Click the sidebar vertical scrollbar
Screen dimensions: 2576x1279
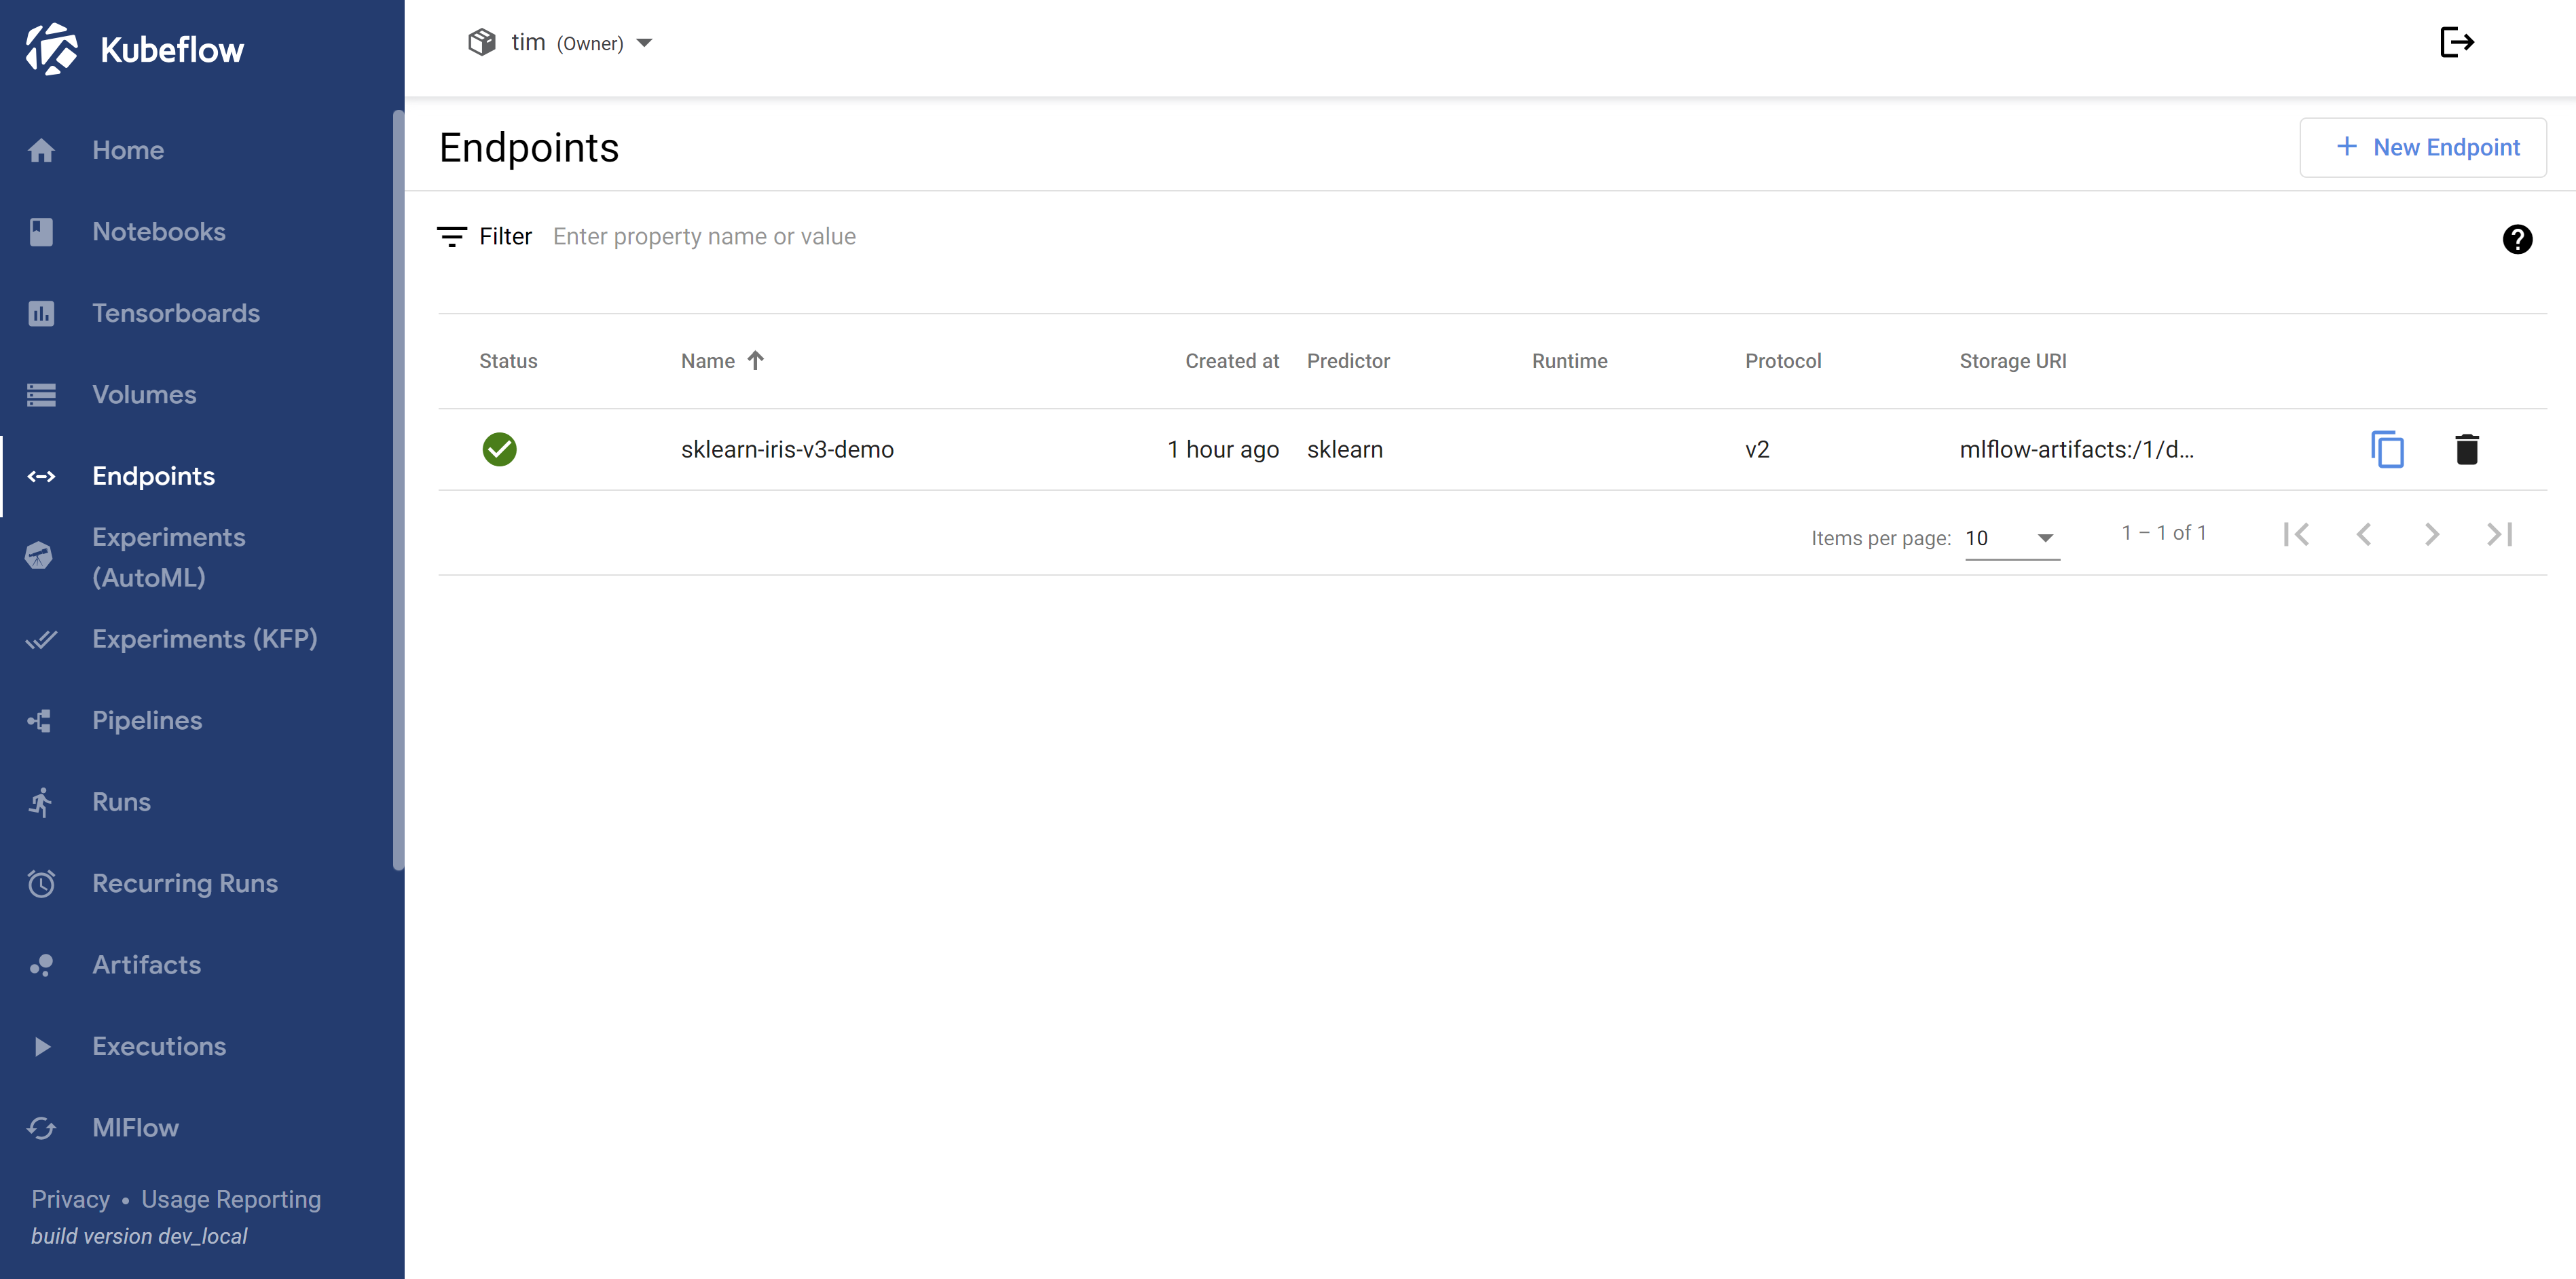point(399,490)
